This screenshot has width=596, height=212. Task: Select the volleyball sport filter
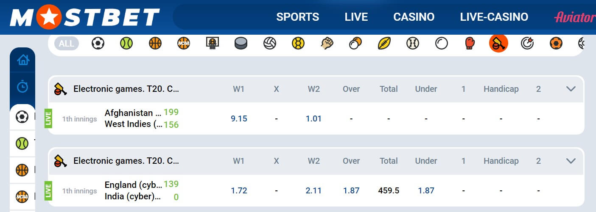click(270, 43)
